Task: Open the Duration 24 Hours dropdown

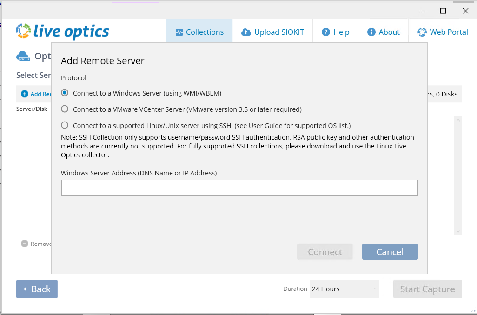Action: [x=344, y=289]
